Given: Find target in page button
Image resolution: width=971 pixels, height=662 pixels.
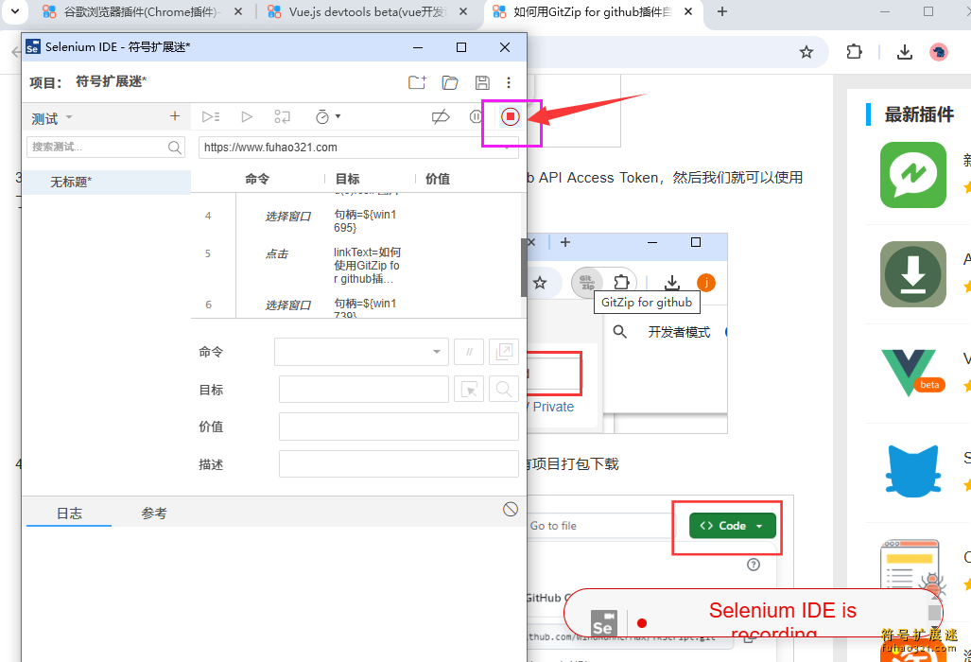Looking at the screenshot, I should click(503, 390).
